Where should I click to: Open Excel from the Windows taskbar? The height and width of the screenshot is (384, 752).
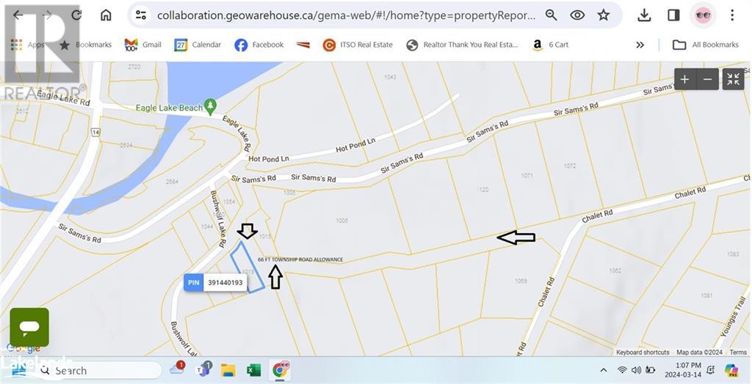253,370
